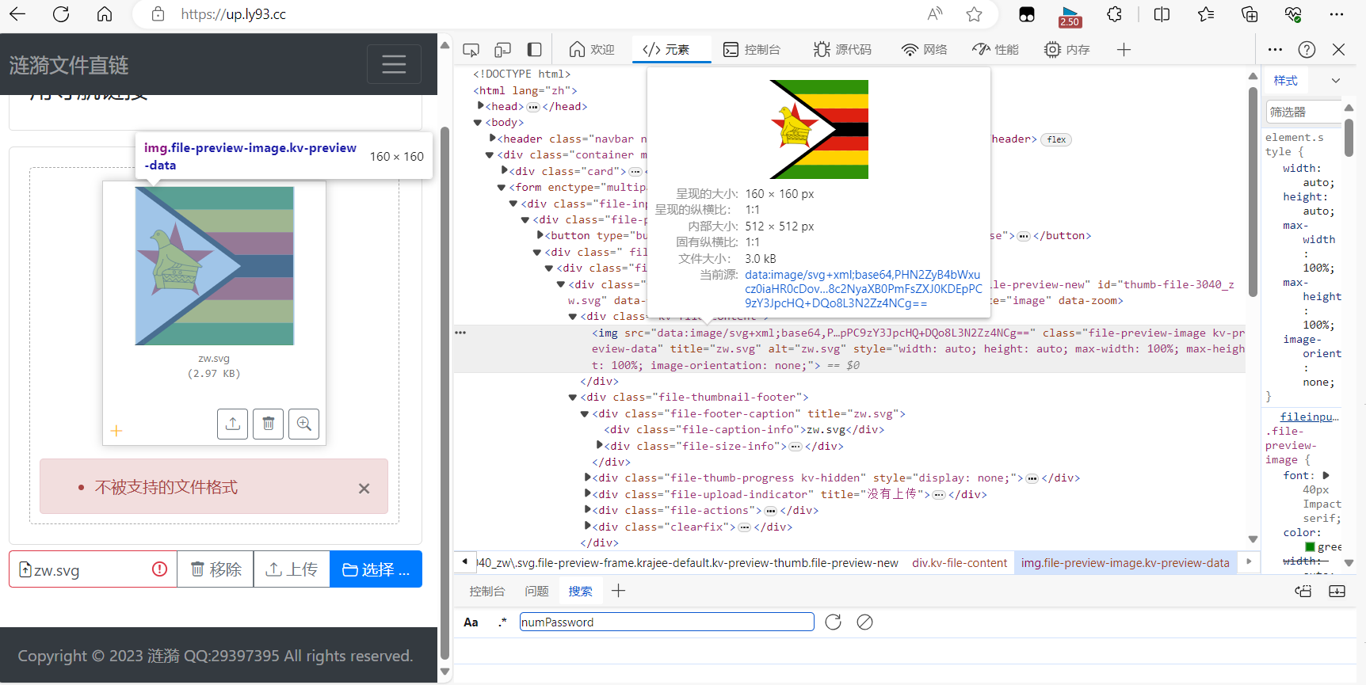Screen dimensions: 1366x685
Task: Toggle DevTools sidebar panel icon
Action: pos(535,50)
